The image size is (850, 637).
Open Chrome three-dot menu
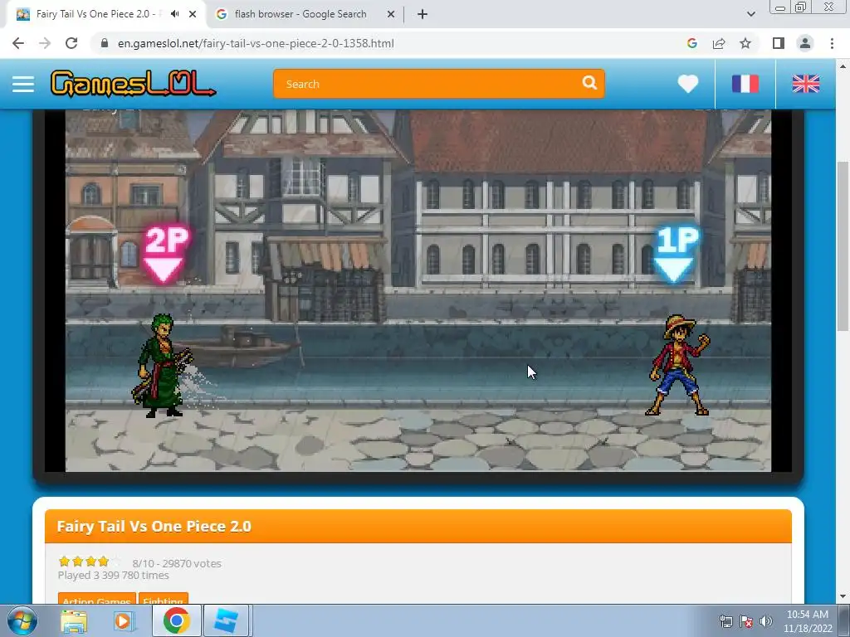click(832, 43)
